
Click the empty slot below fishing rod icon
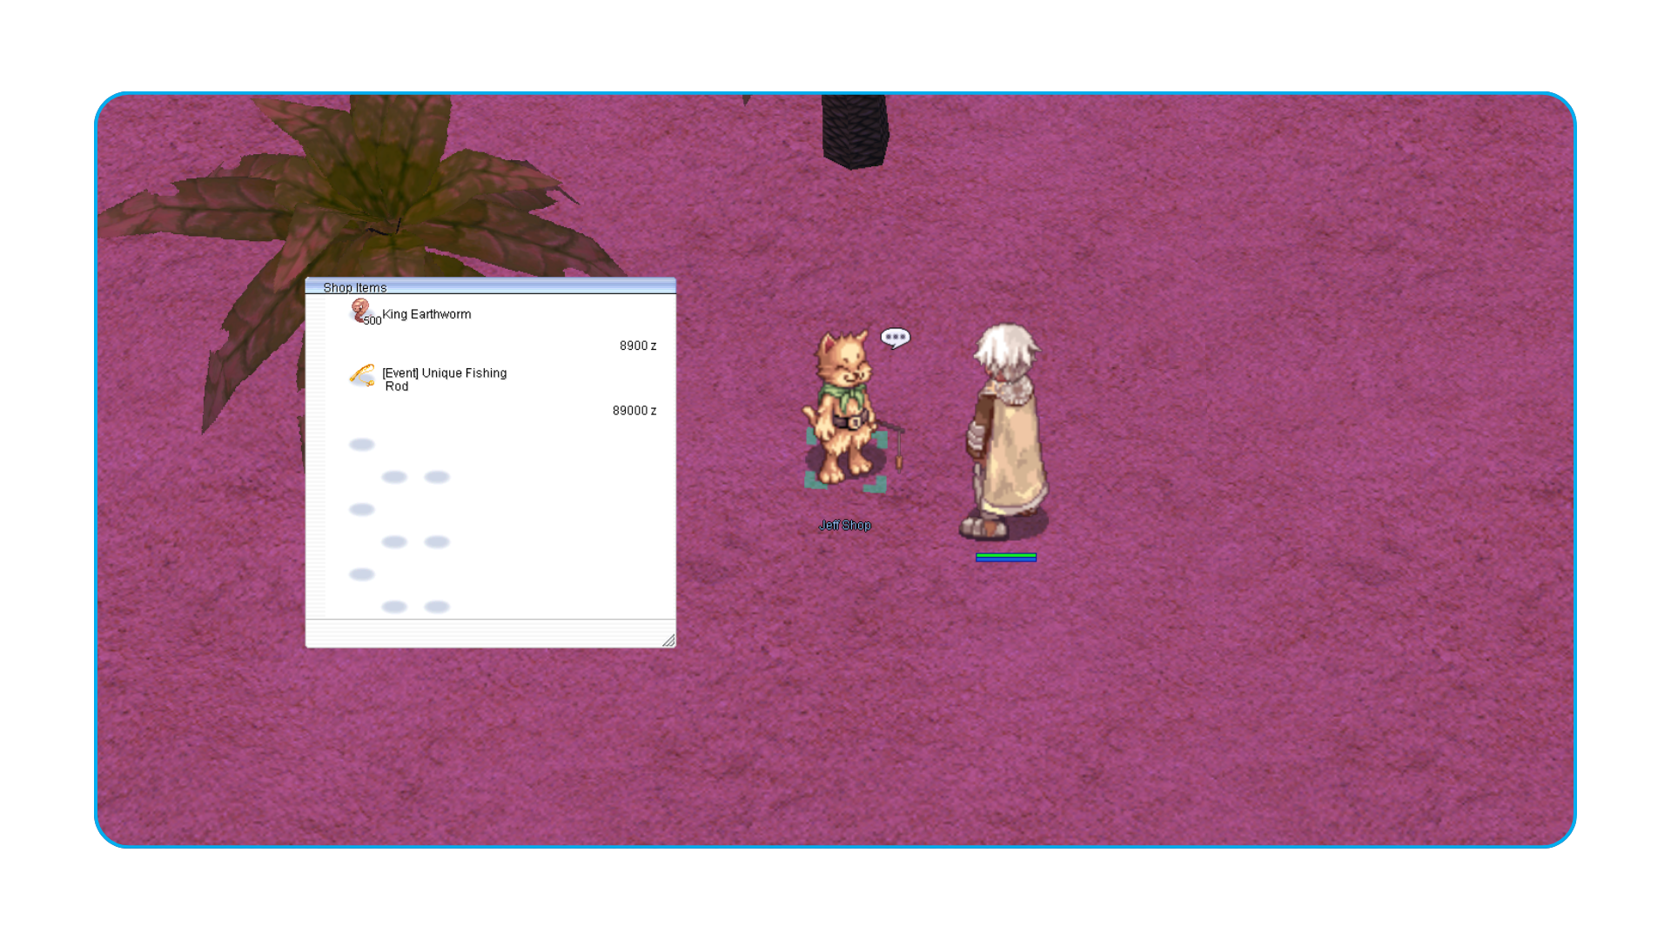coord(362,445)
